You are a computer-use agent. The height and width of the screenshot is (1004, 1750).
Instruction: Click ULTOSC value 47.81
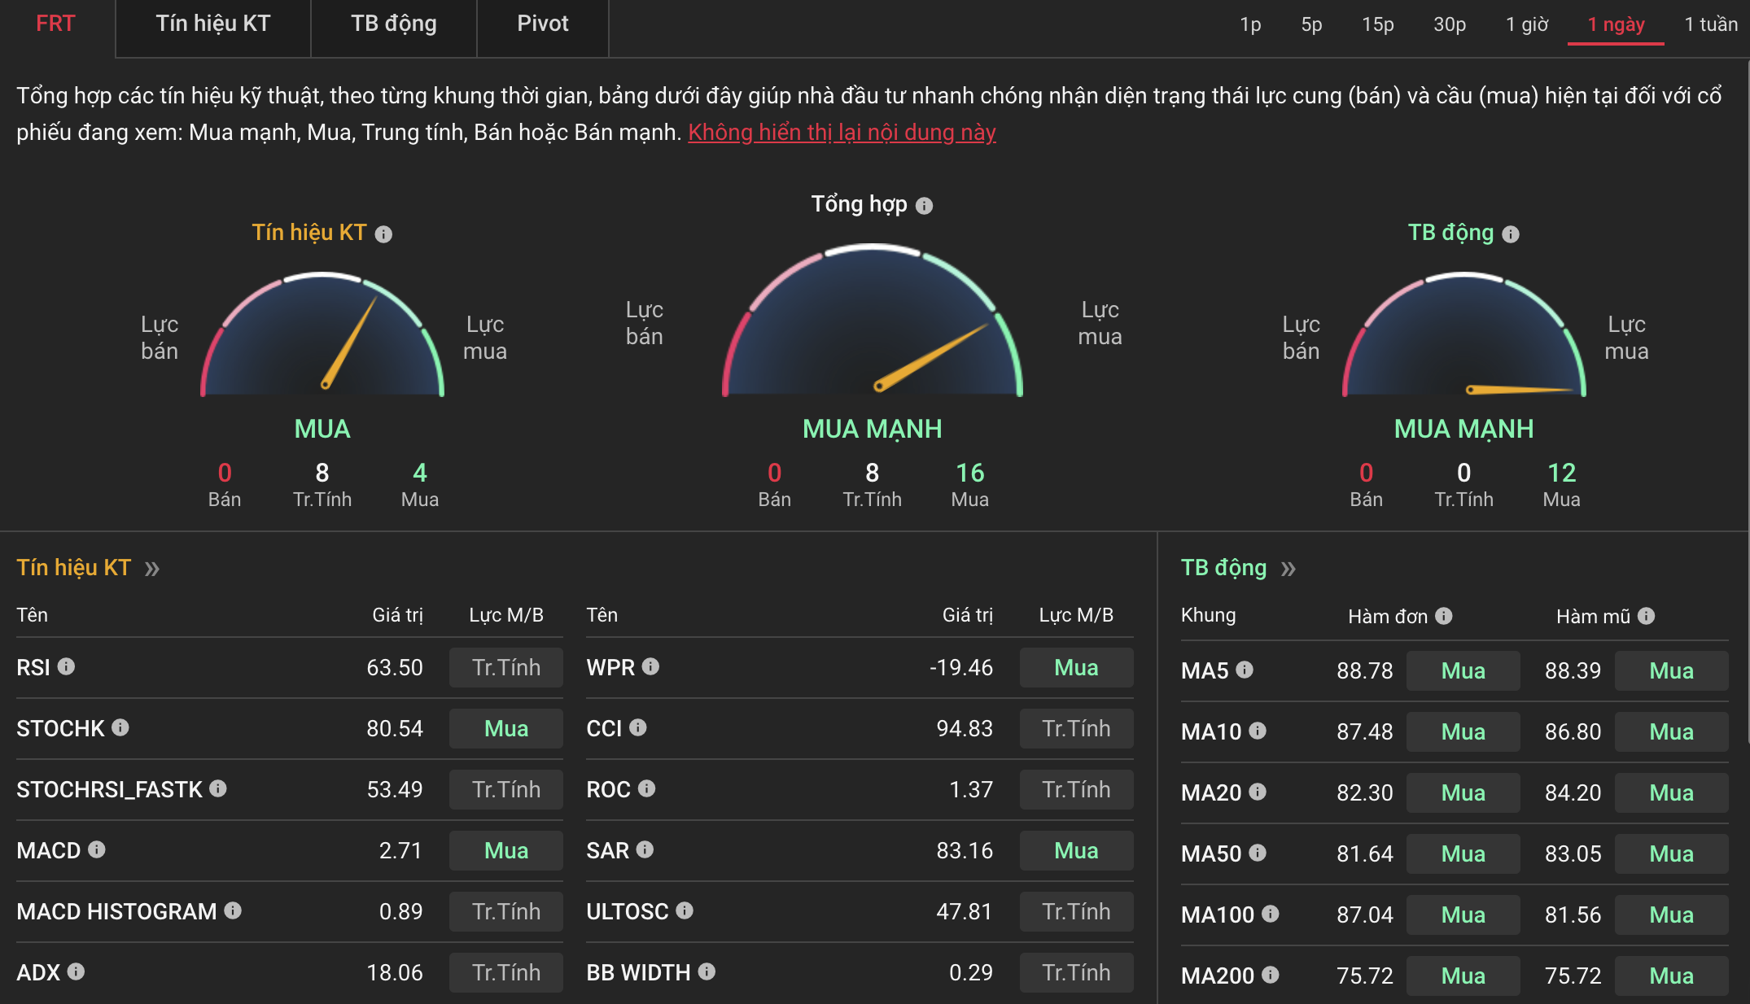965,912
